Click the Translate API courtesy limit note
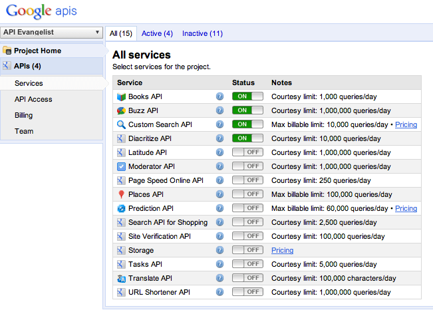Image resolution: width=433 pixels, height=316 pixels. 334,278
